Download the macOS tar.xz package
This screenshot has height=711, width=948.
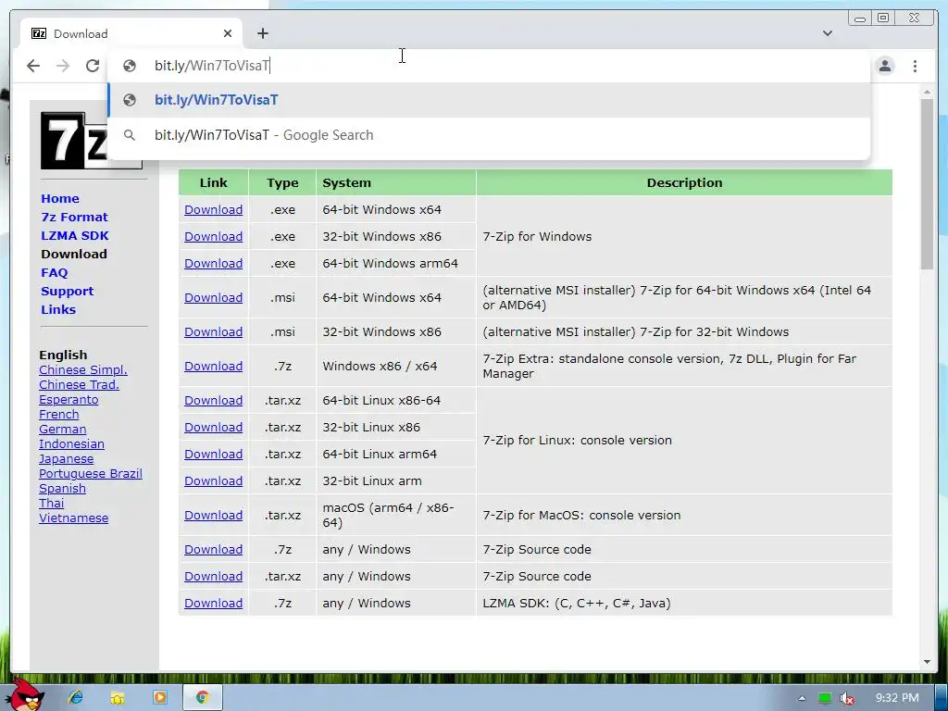tap(214, 515)
